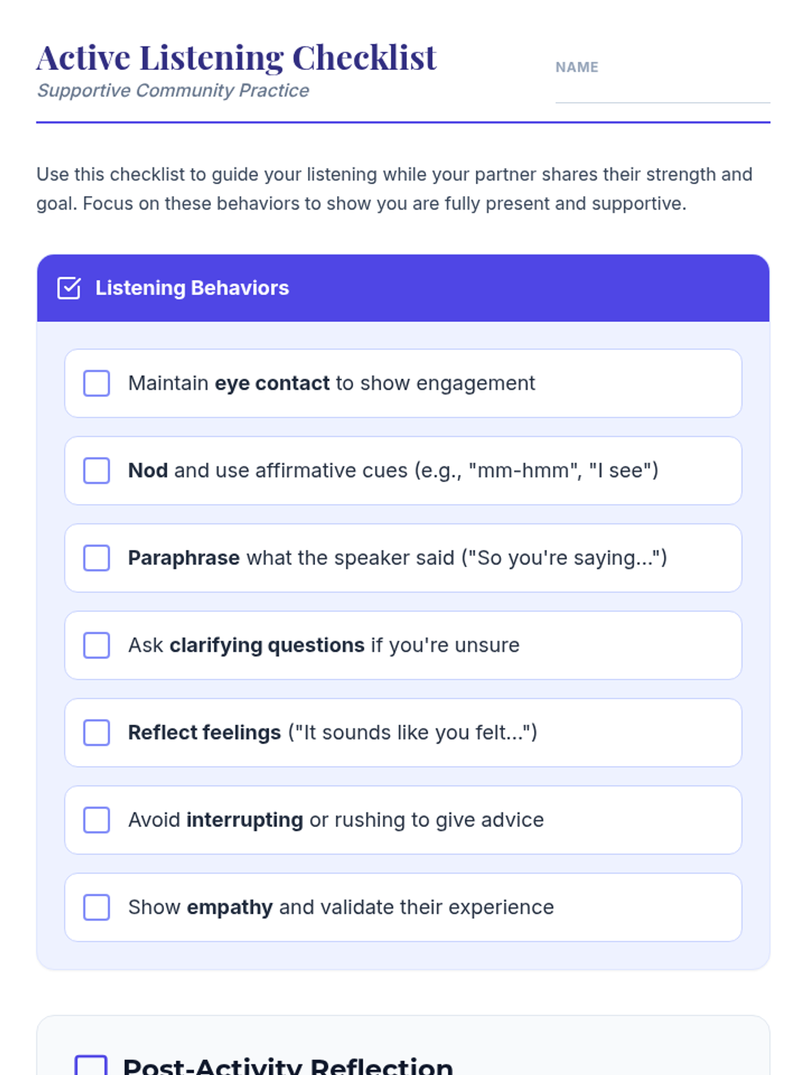
Task: Click the checklist instructions paragraph
Action: (x=394, y=189)
